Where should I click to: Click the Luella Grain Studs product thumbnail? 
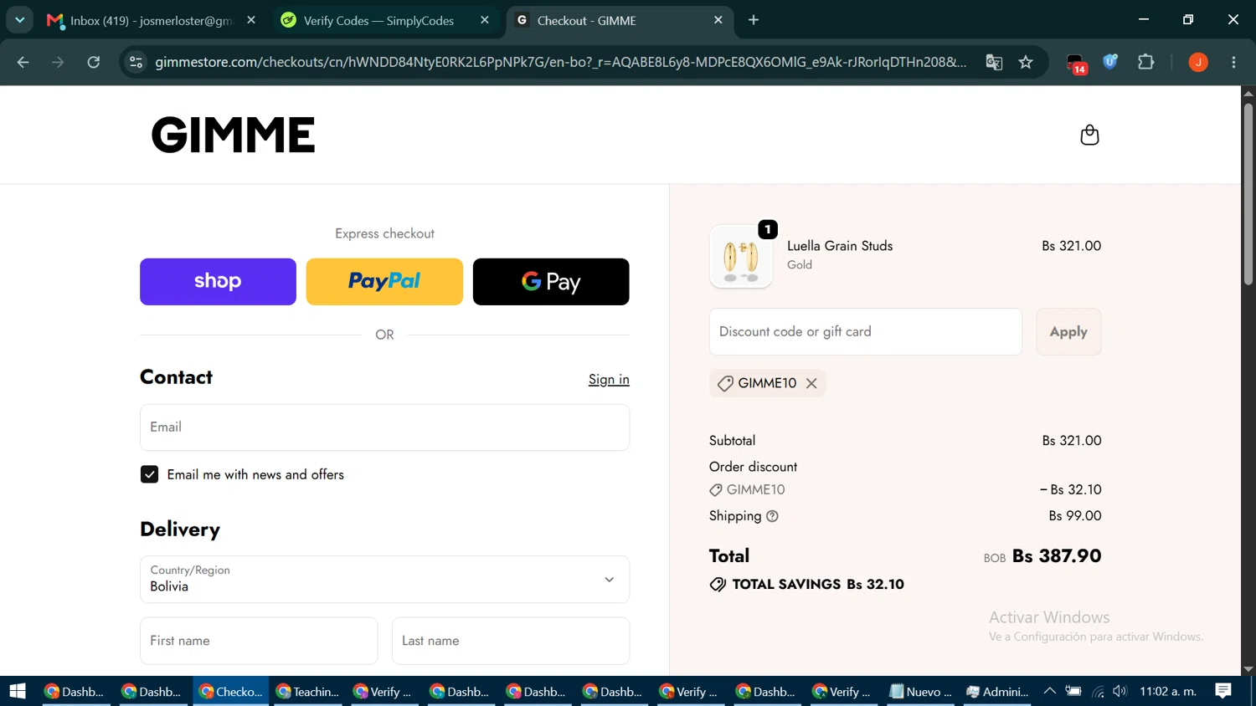point(741,256)
